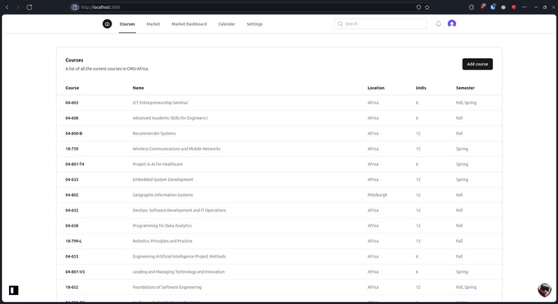
Task: Click Leading and Managing Technology and Innovation
Action: tap(179, 272)
